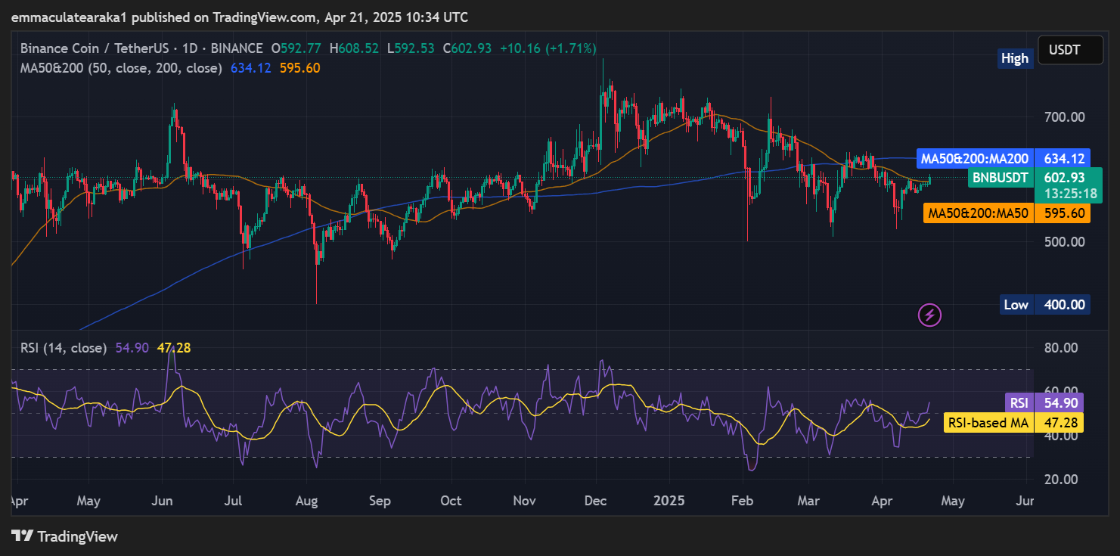Click the RSI 54.90 axis label
Viewport: 1120px width, 556px height.
(x=1044, y=402)
